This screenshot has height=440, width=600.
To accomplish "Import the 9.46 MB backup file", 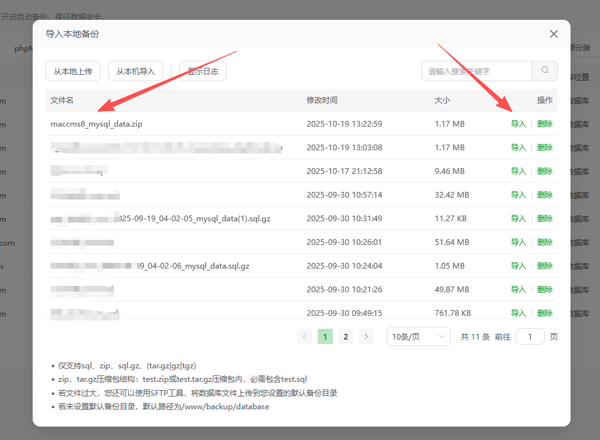I will pos(518,171).
